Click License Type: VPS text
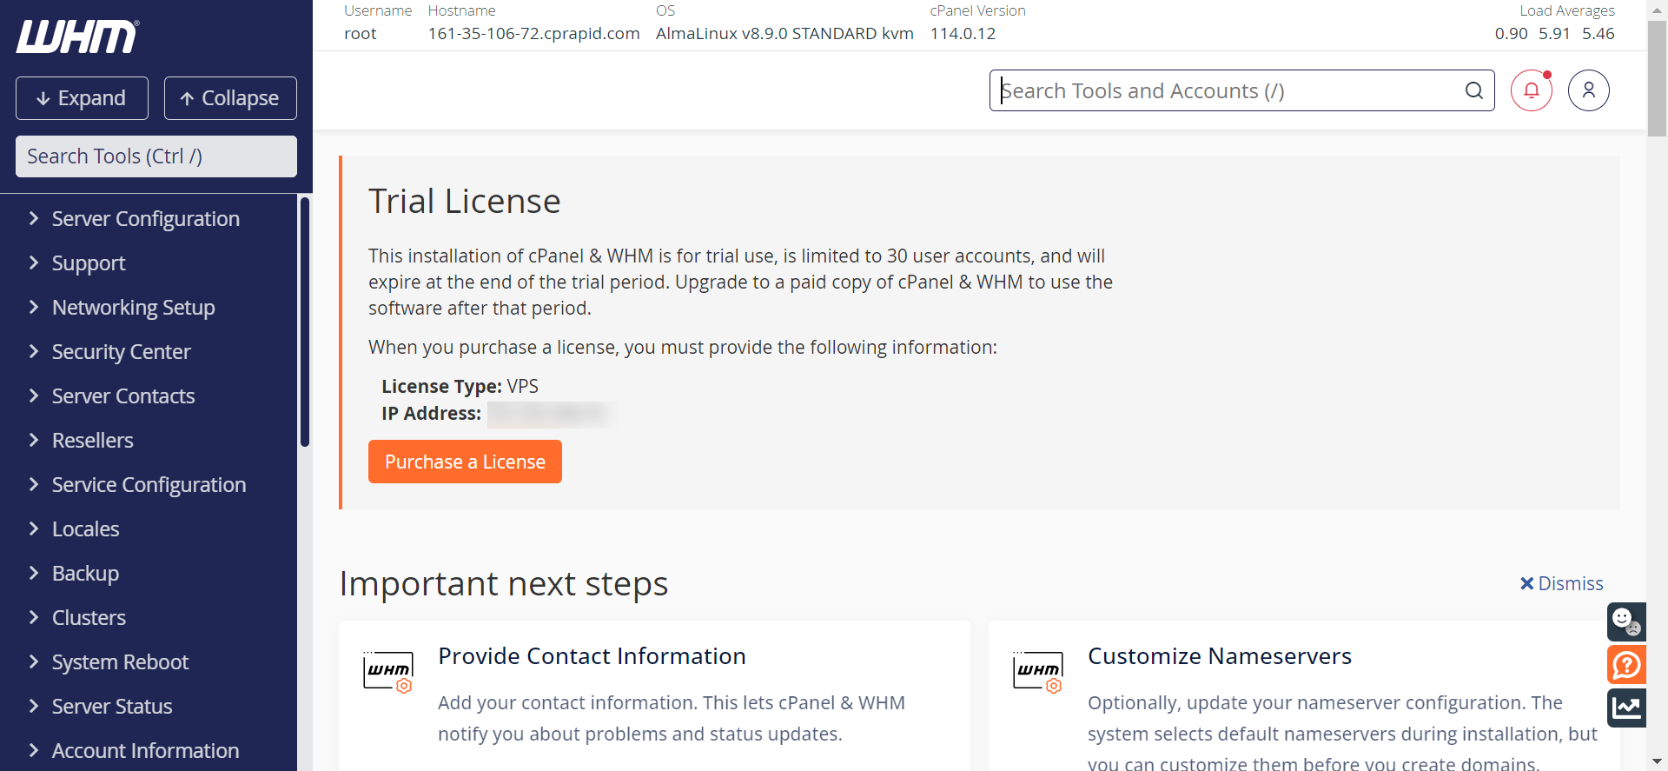The image size is (1668, 771). pos(460,386)
